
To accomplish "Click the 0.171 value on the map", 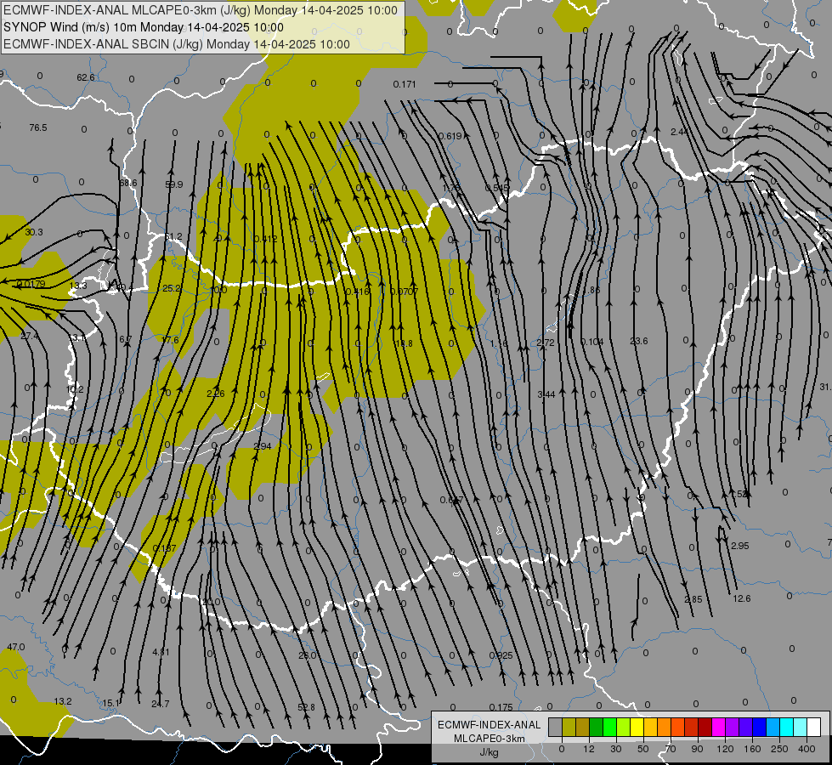I will pos(405,84).
